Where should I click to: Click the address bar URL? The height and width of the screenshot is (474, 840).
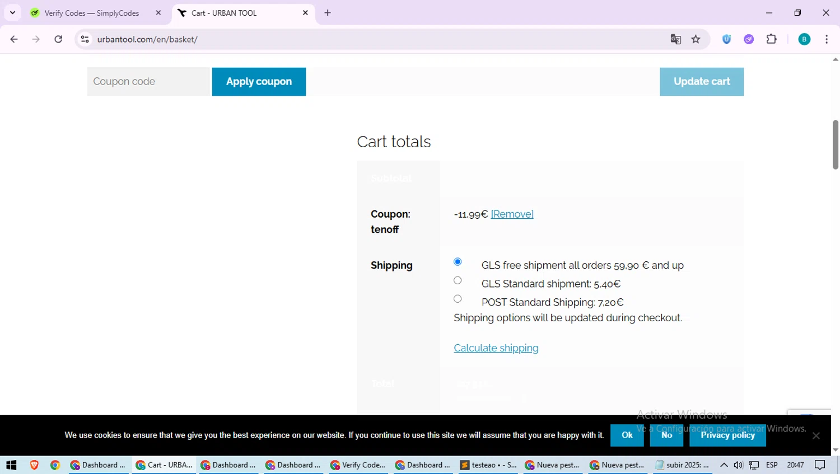(147, 39)
